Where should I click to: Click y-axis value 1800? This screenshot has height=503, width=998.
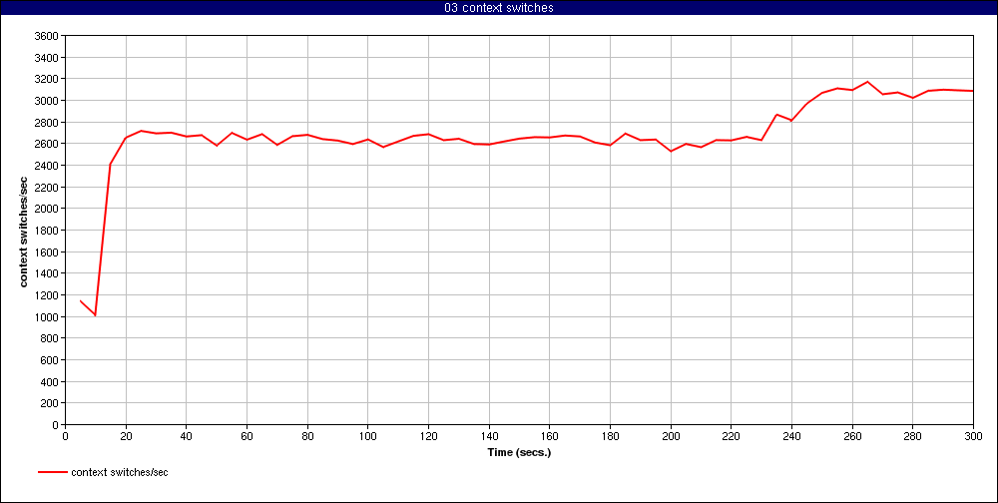pos(48,231)
